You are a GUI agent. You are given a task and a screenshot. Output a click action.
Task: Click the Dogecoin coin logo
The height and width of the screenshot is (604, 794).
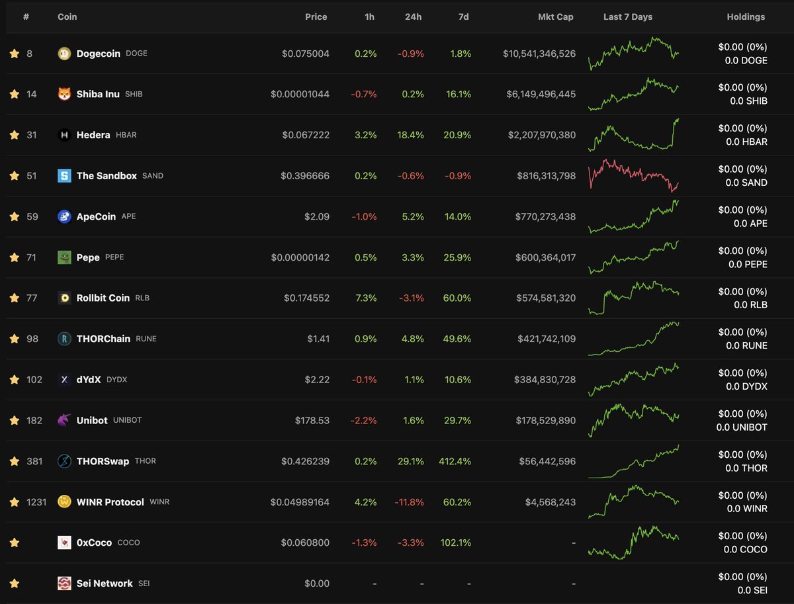point(64,54)
